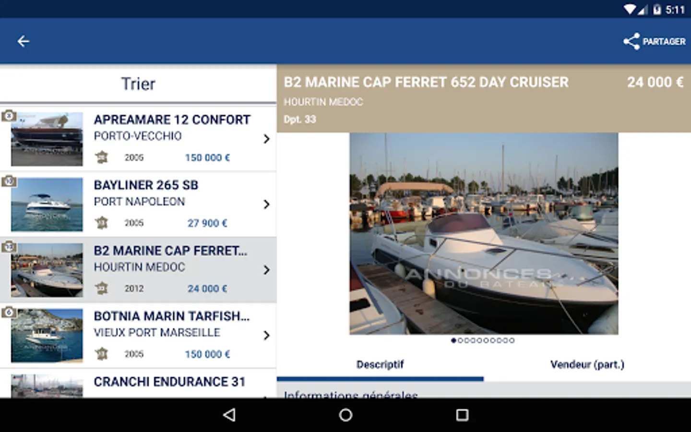Tap France map icon in Botnia Marin row
The width and height of the screenshot is (691, 432).
[101, 354]
